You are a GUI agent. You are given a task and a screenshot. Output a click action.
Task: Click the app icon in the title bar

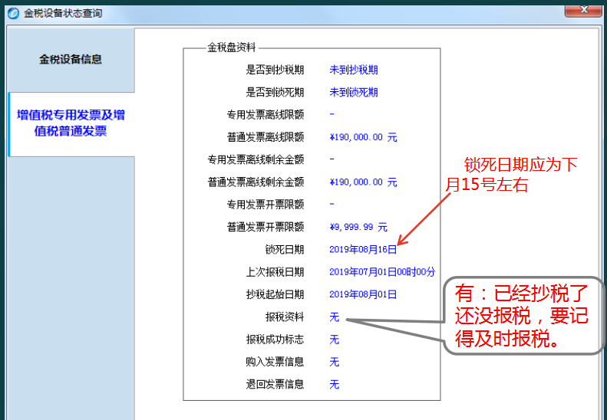point(13,13)
